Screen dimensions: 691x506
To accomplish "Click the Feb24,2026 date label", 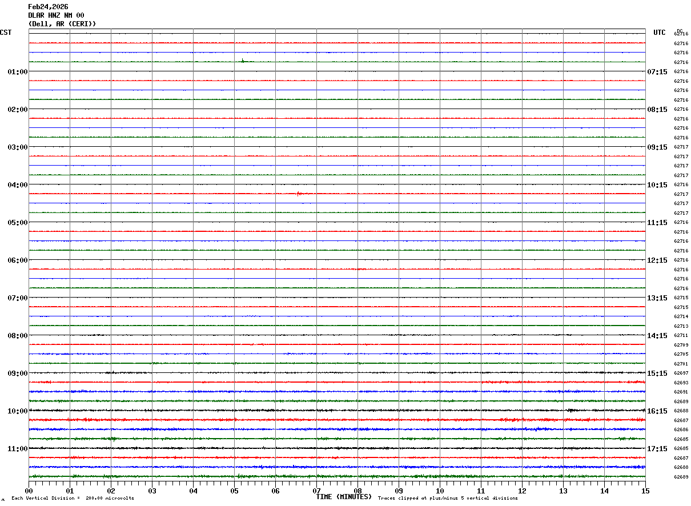I will point(48,7).
